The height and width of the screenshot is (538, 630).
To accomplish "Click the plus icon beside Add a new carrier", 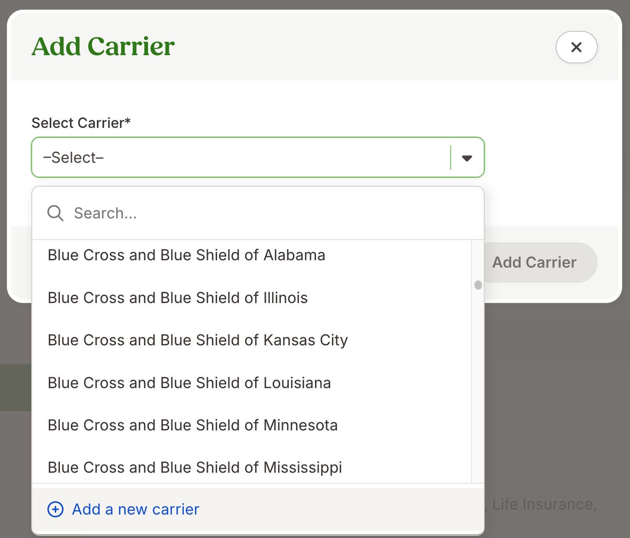I will 55,509.
